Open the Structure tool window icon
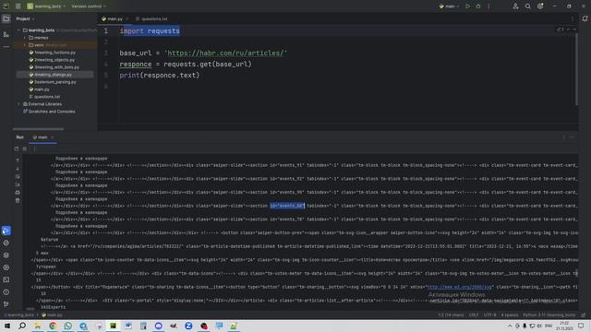The image size is (591, 332). [x=6, y=34]
